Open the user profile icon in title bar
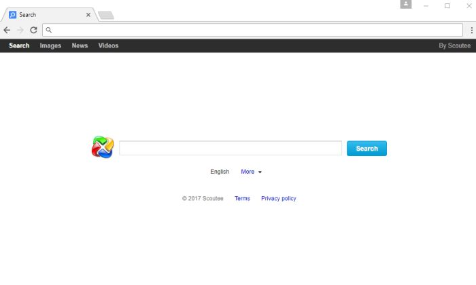Image resolution: width=476 pixels, height=285 pixels. 405,4
